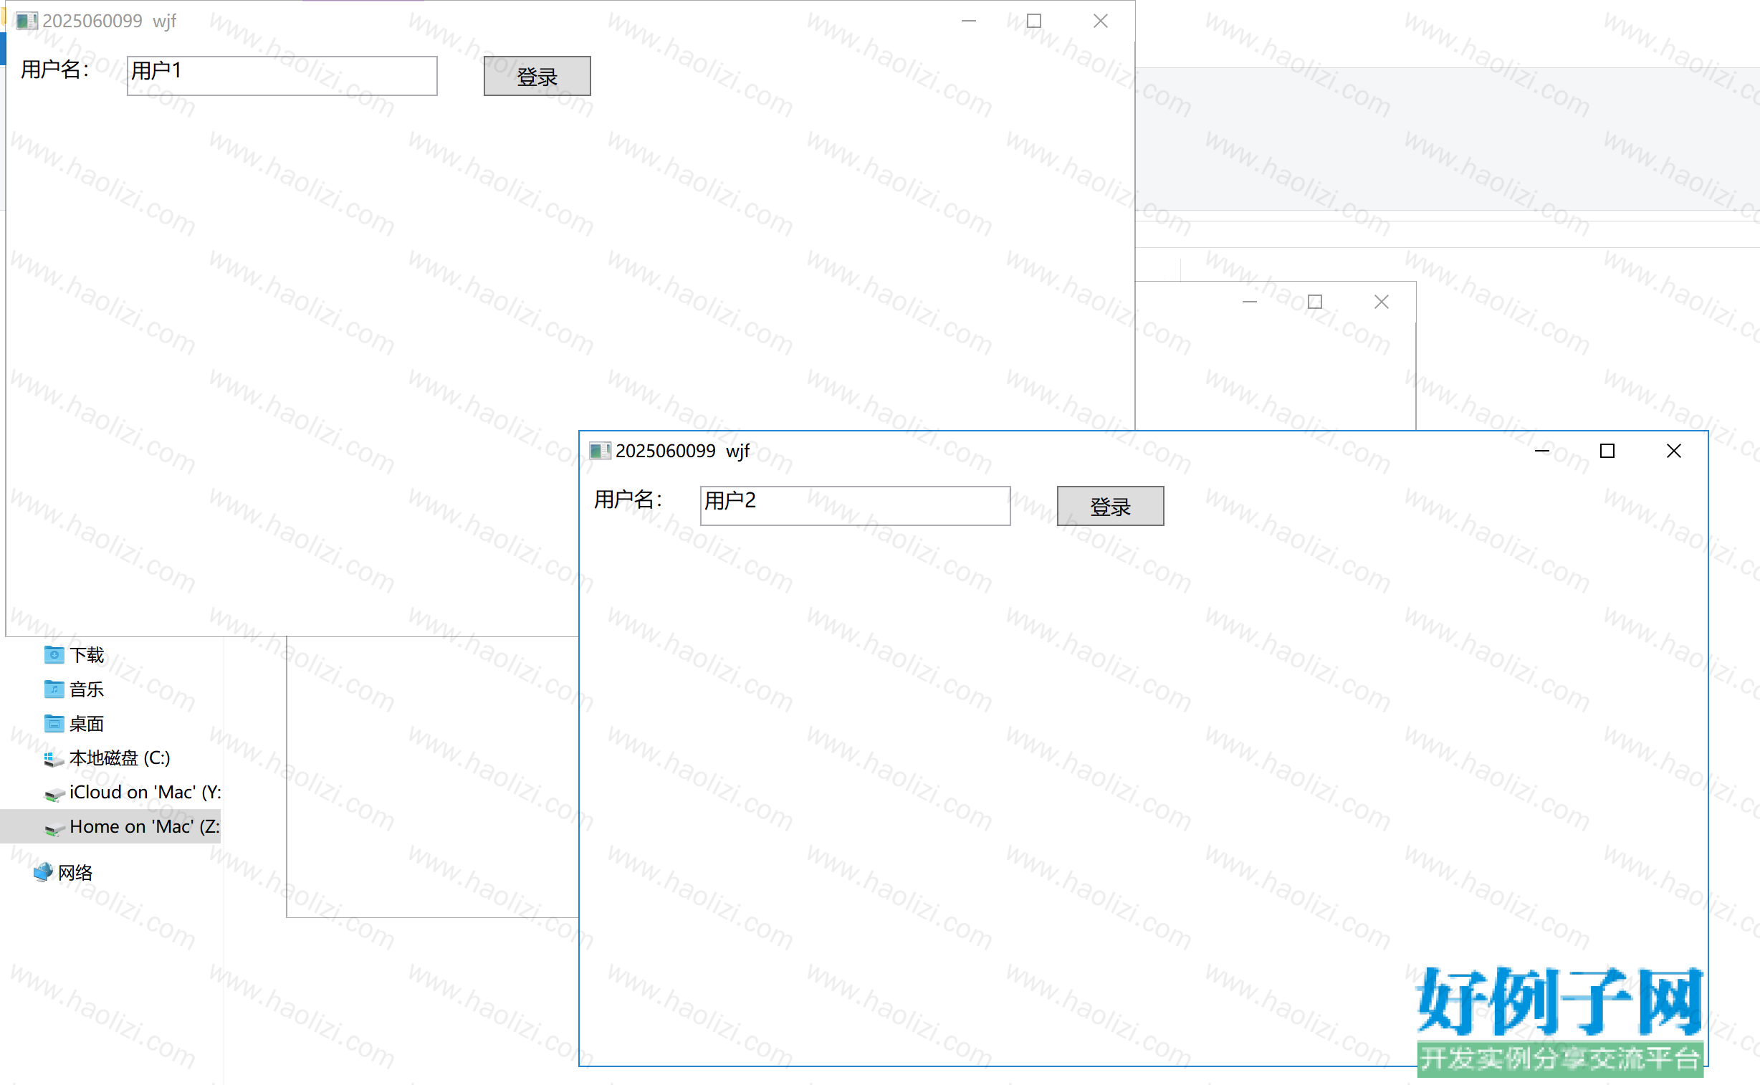Minimize the 用户2 login window

[x=1542, y=451]
